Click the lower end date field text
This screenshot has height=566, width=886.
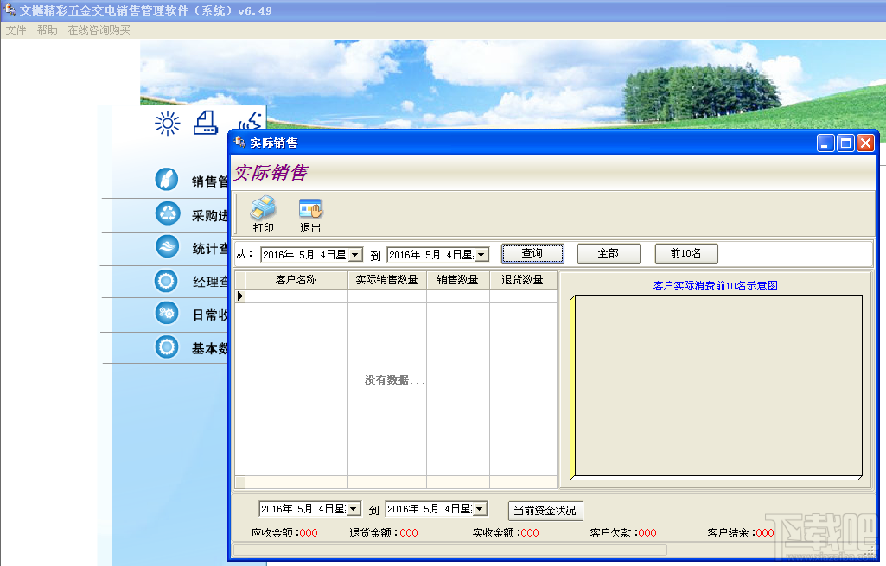click(429, 509)
